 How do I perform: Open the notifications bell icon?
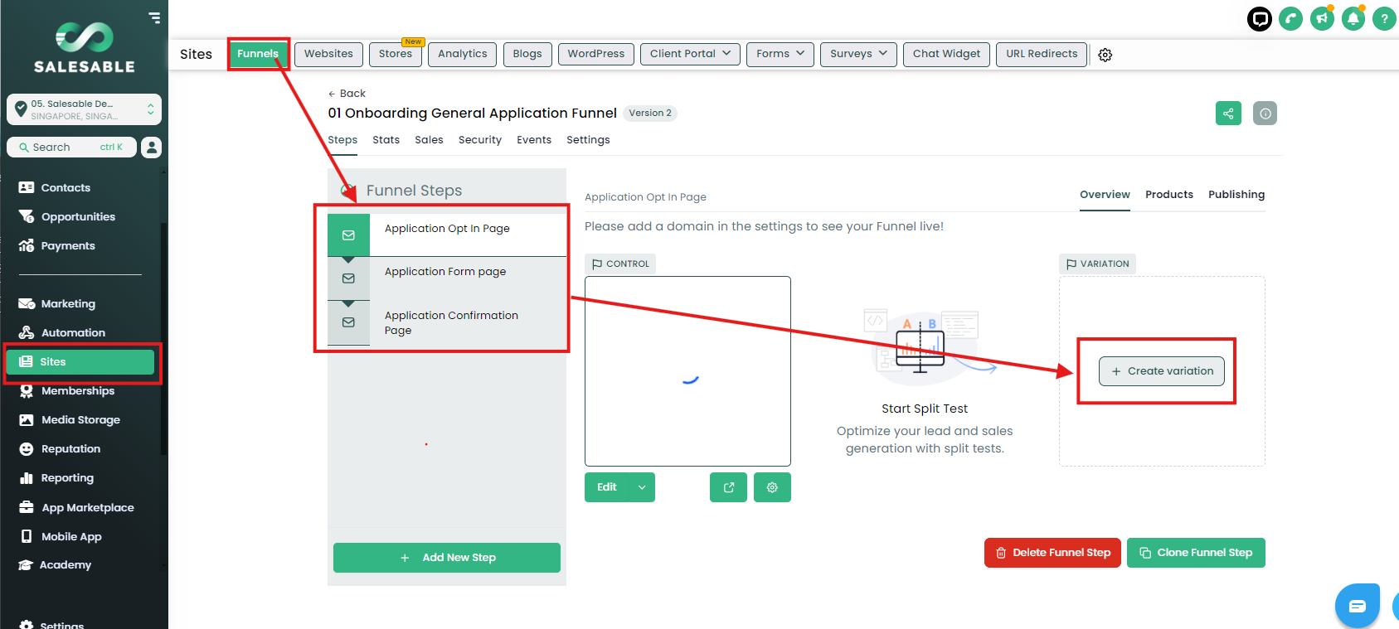click(1353, 18)
